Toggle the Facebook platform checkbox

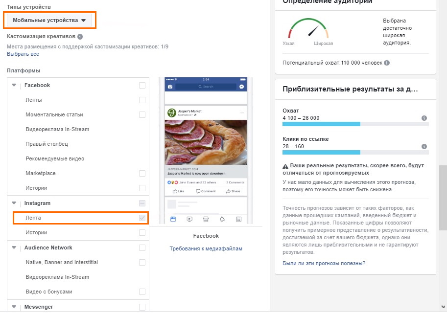pyautogui.click(x=142, y=85)
